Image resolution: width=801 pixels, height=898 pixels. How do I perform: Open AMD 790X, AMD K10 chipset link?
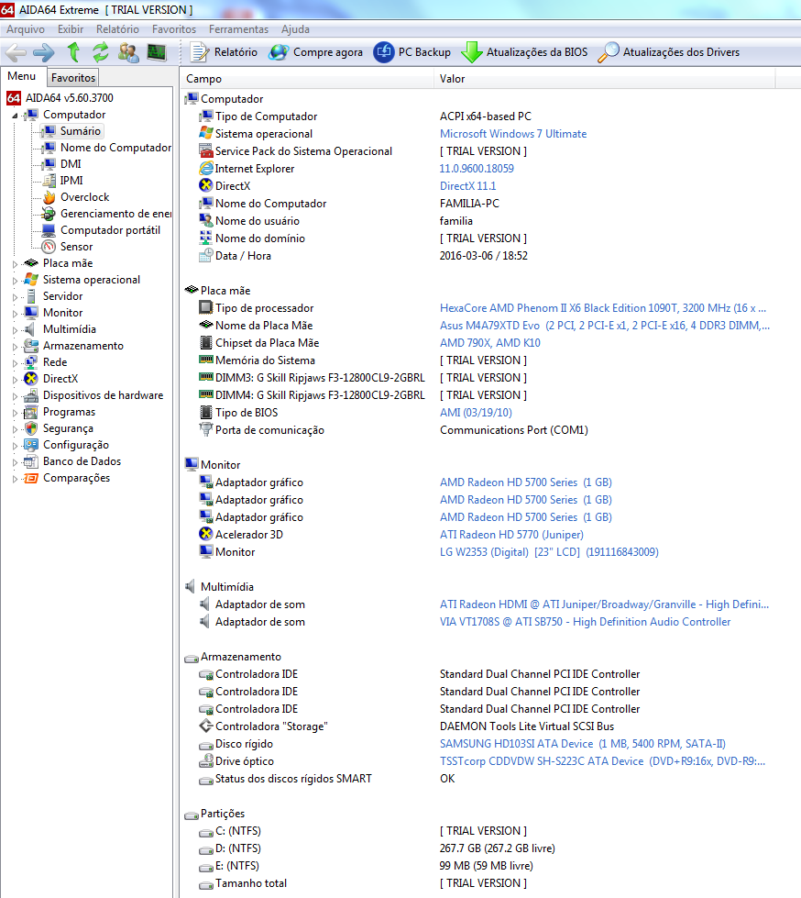(x=489, y=343)
